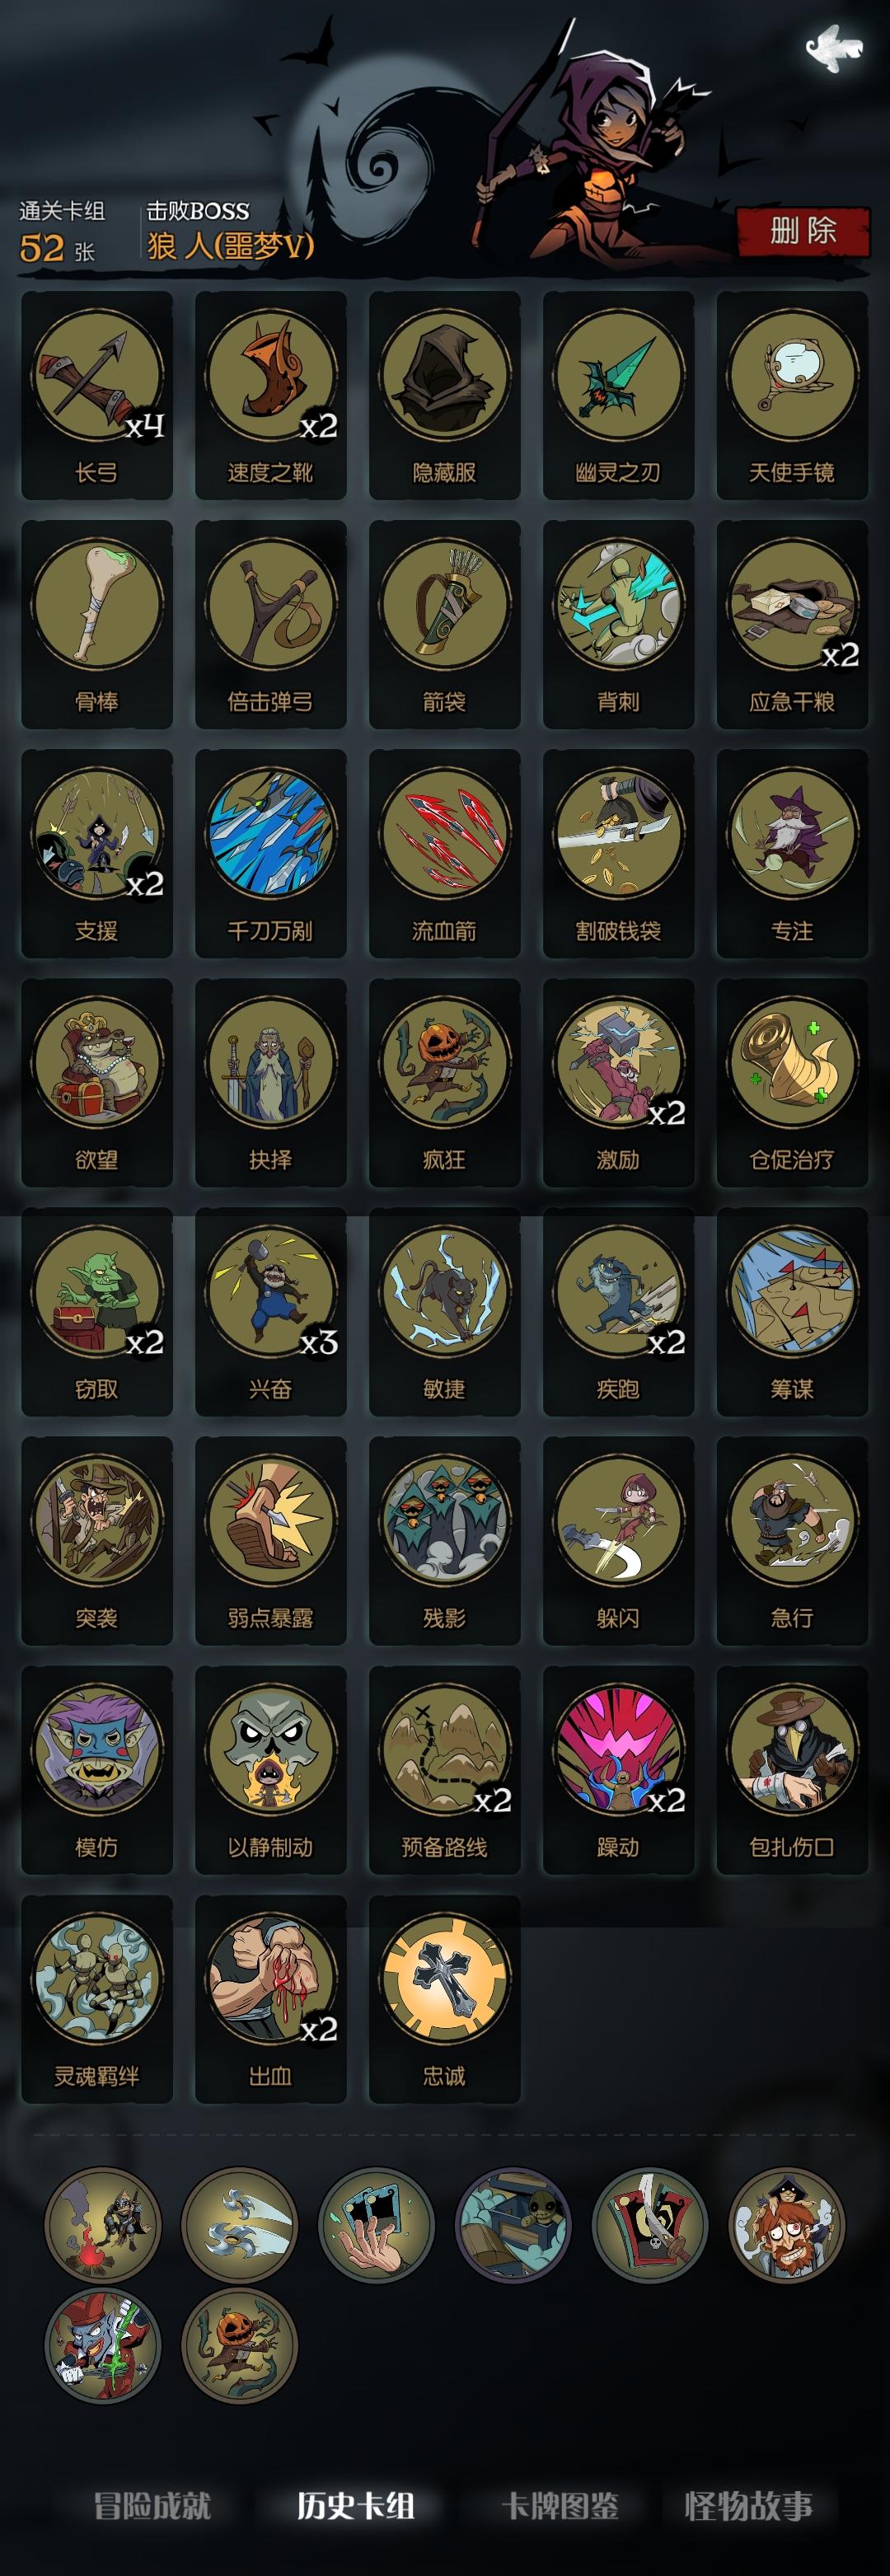This screenshot has width=890, height=2576.
Task: Switch to the 卡牌图鉴 tab
Action: (x=560, y=2505)
